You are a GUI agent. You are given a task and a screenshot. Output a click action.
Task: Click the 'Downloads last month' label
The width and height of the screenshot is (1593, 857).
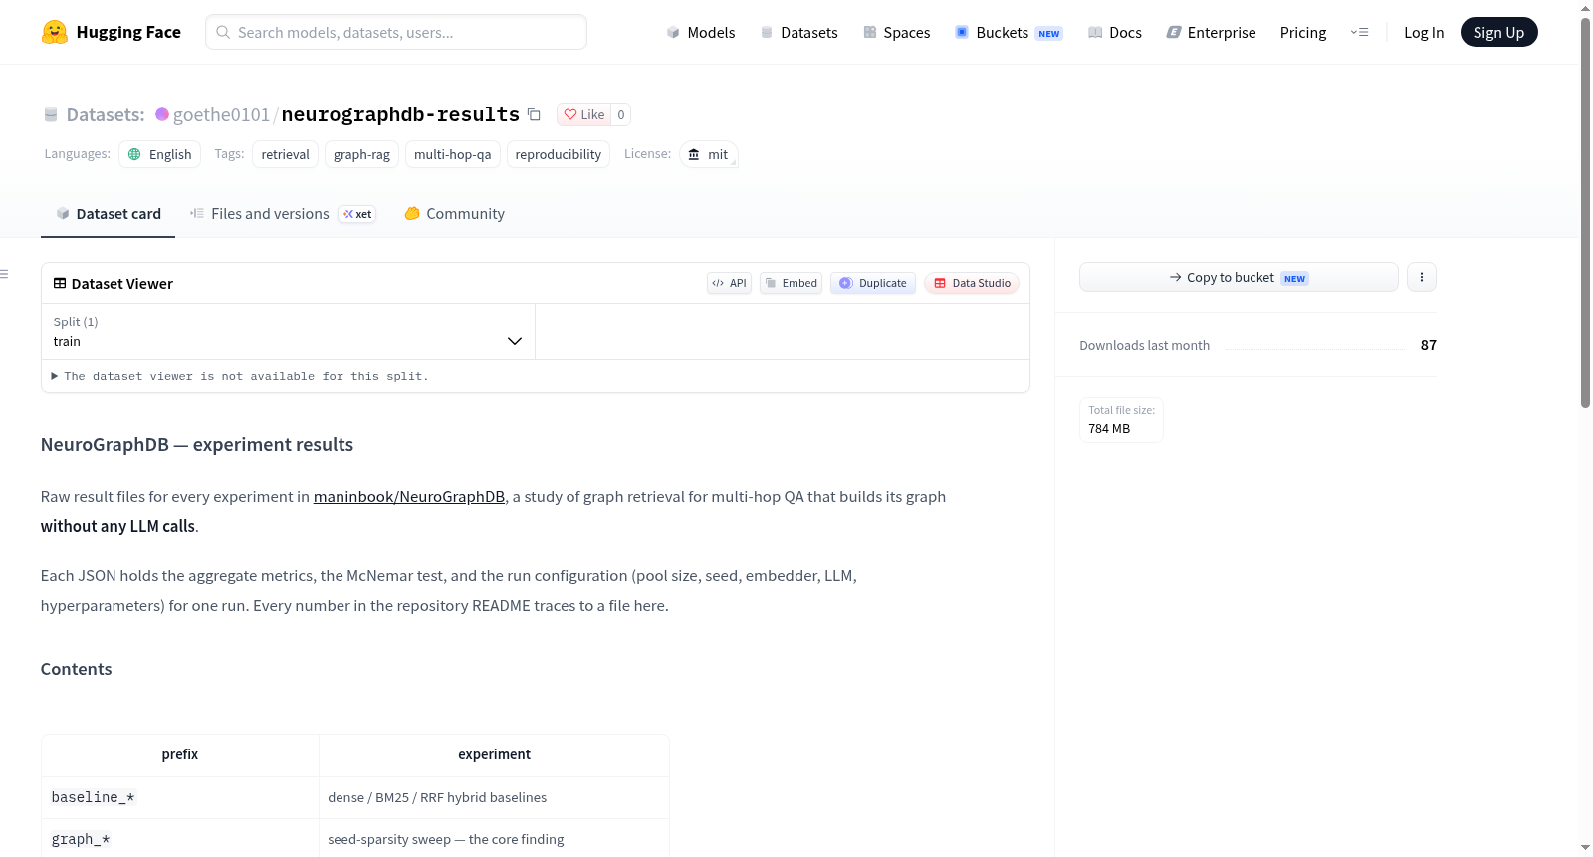tap(1145, 345)
